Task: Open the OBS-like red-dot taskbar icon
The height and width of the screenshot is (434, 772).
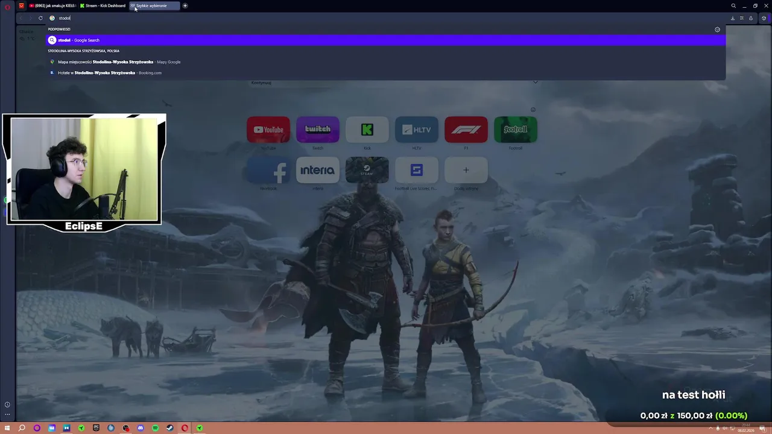Action: coord(125,428)
